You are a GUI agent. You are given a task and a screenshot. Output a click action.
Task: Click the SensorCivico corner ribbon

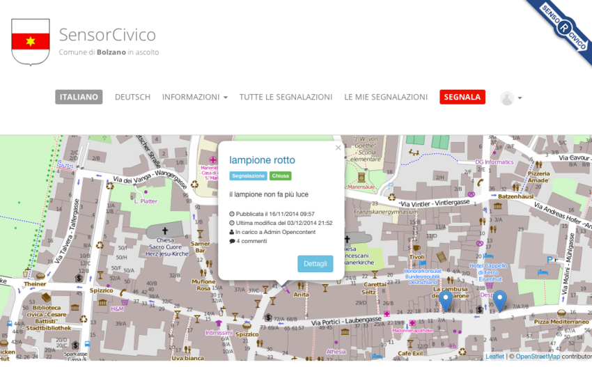coord(563,27)
